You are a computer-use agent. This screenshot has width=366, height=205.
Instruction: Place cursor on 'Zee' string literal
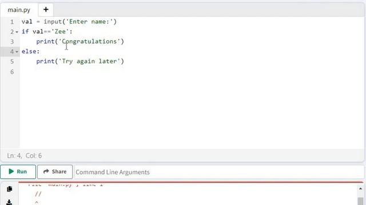pos(60,32)
